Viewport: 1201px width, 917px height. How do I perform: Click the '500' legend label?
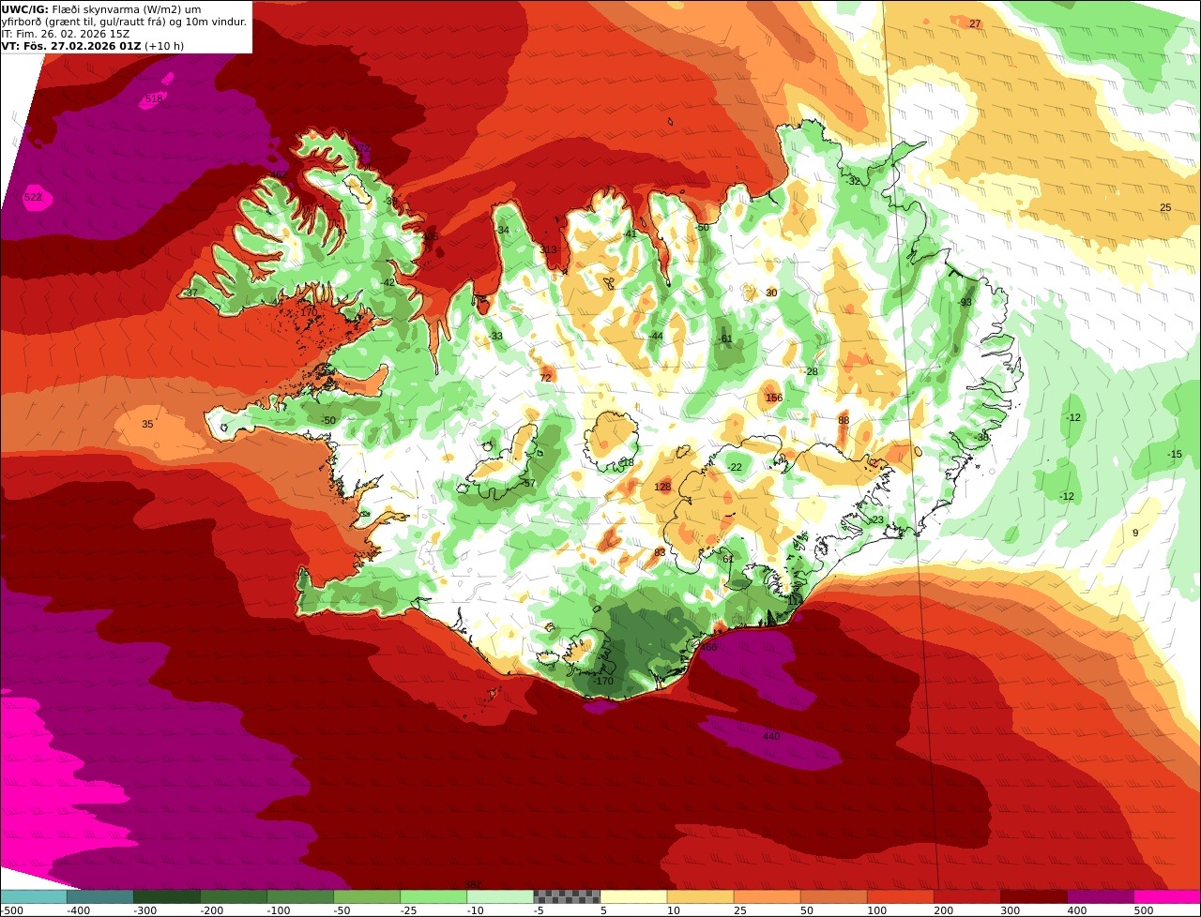click(1144, 910)
